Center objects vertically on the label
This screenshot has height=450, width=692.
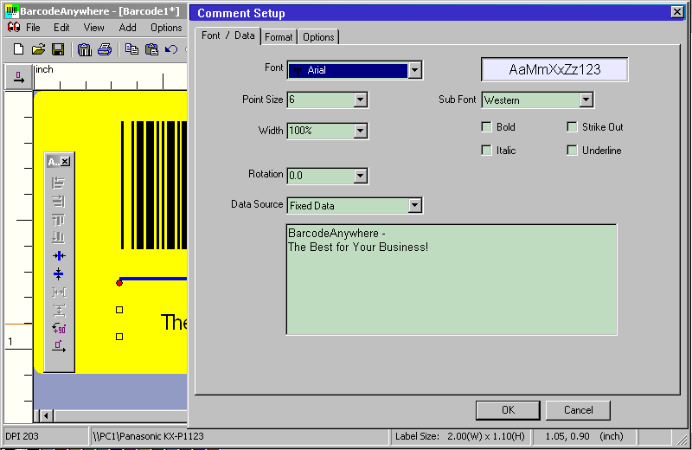tap(58, 273)
